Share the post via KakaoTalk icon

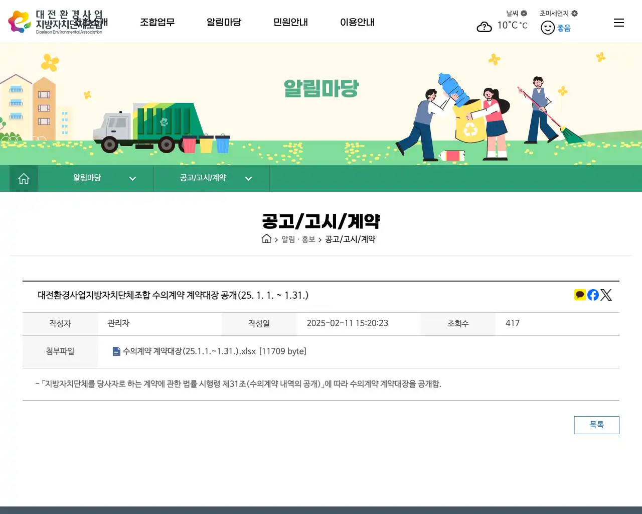point(579,295)
